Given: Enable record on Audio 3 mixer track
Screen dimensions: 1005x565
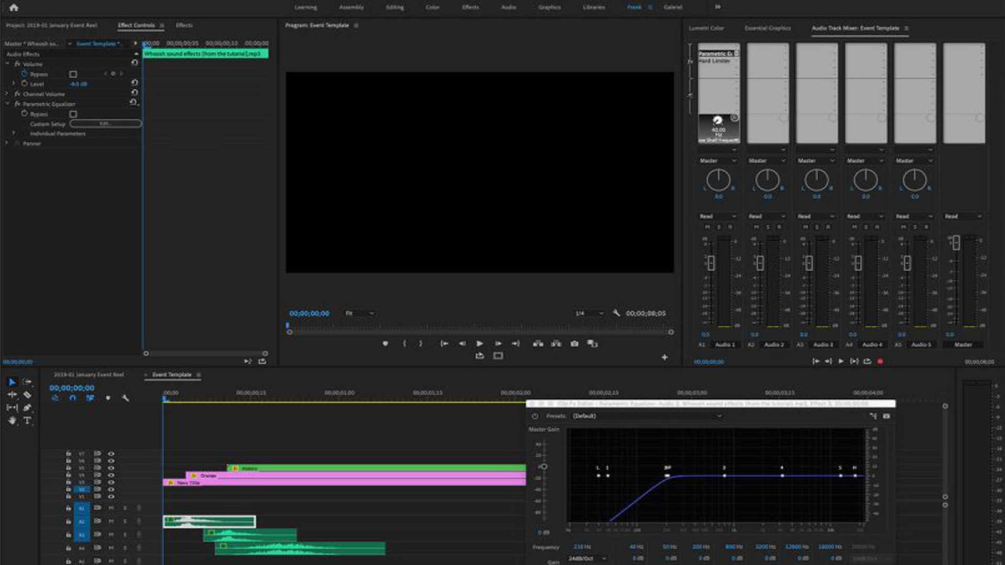Looking at the screenshot, I should pos(828,227).
